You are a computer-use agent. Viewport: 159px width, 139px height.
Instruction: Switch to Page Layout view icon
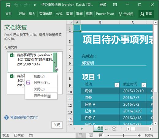coord(91,135)
